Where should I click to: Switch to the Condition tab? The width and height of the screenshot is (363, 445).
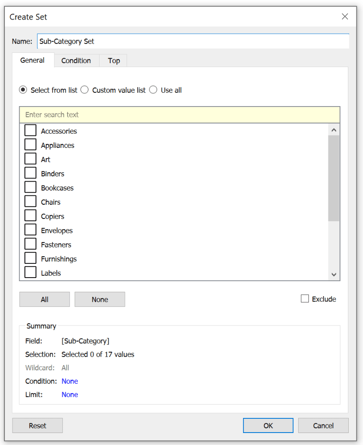[x=76, y=61]
